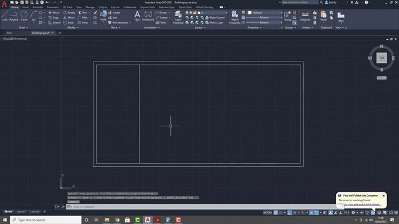
Task: Toggle snap mode in status bar
Action: [x=281, y=213]
